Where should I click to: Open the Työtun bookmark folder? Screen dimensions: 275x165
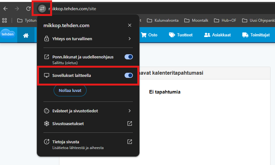(27, 20)
